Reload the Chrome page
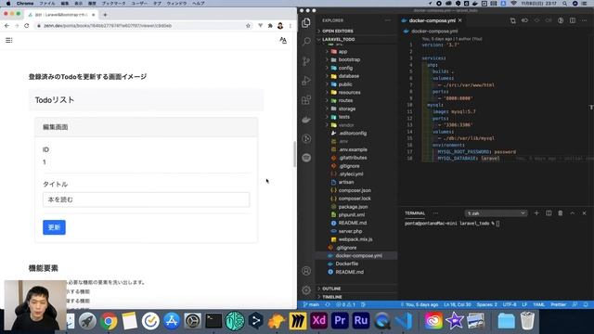The width and height of the screenshot is (594, 334). click(27, 26)
